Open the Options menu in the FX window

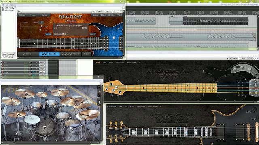(13, 5)
